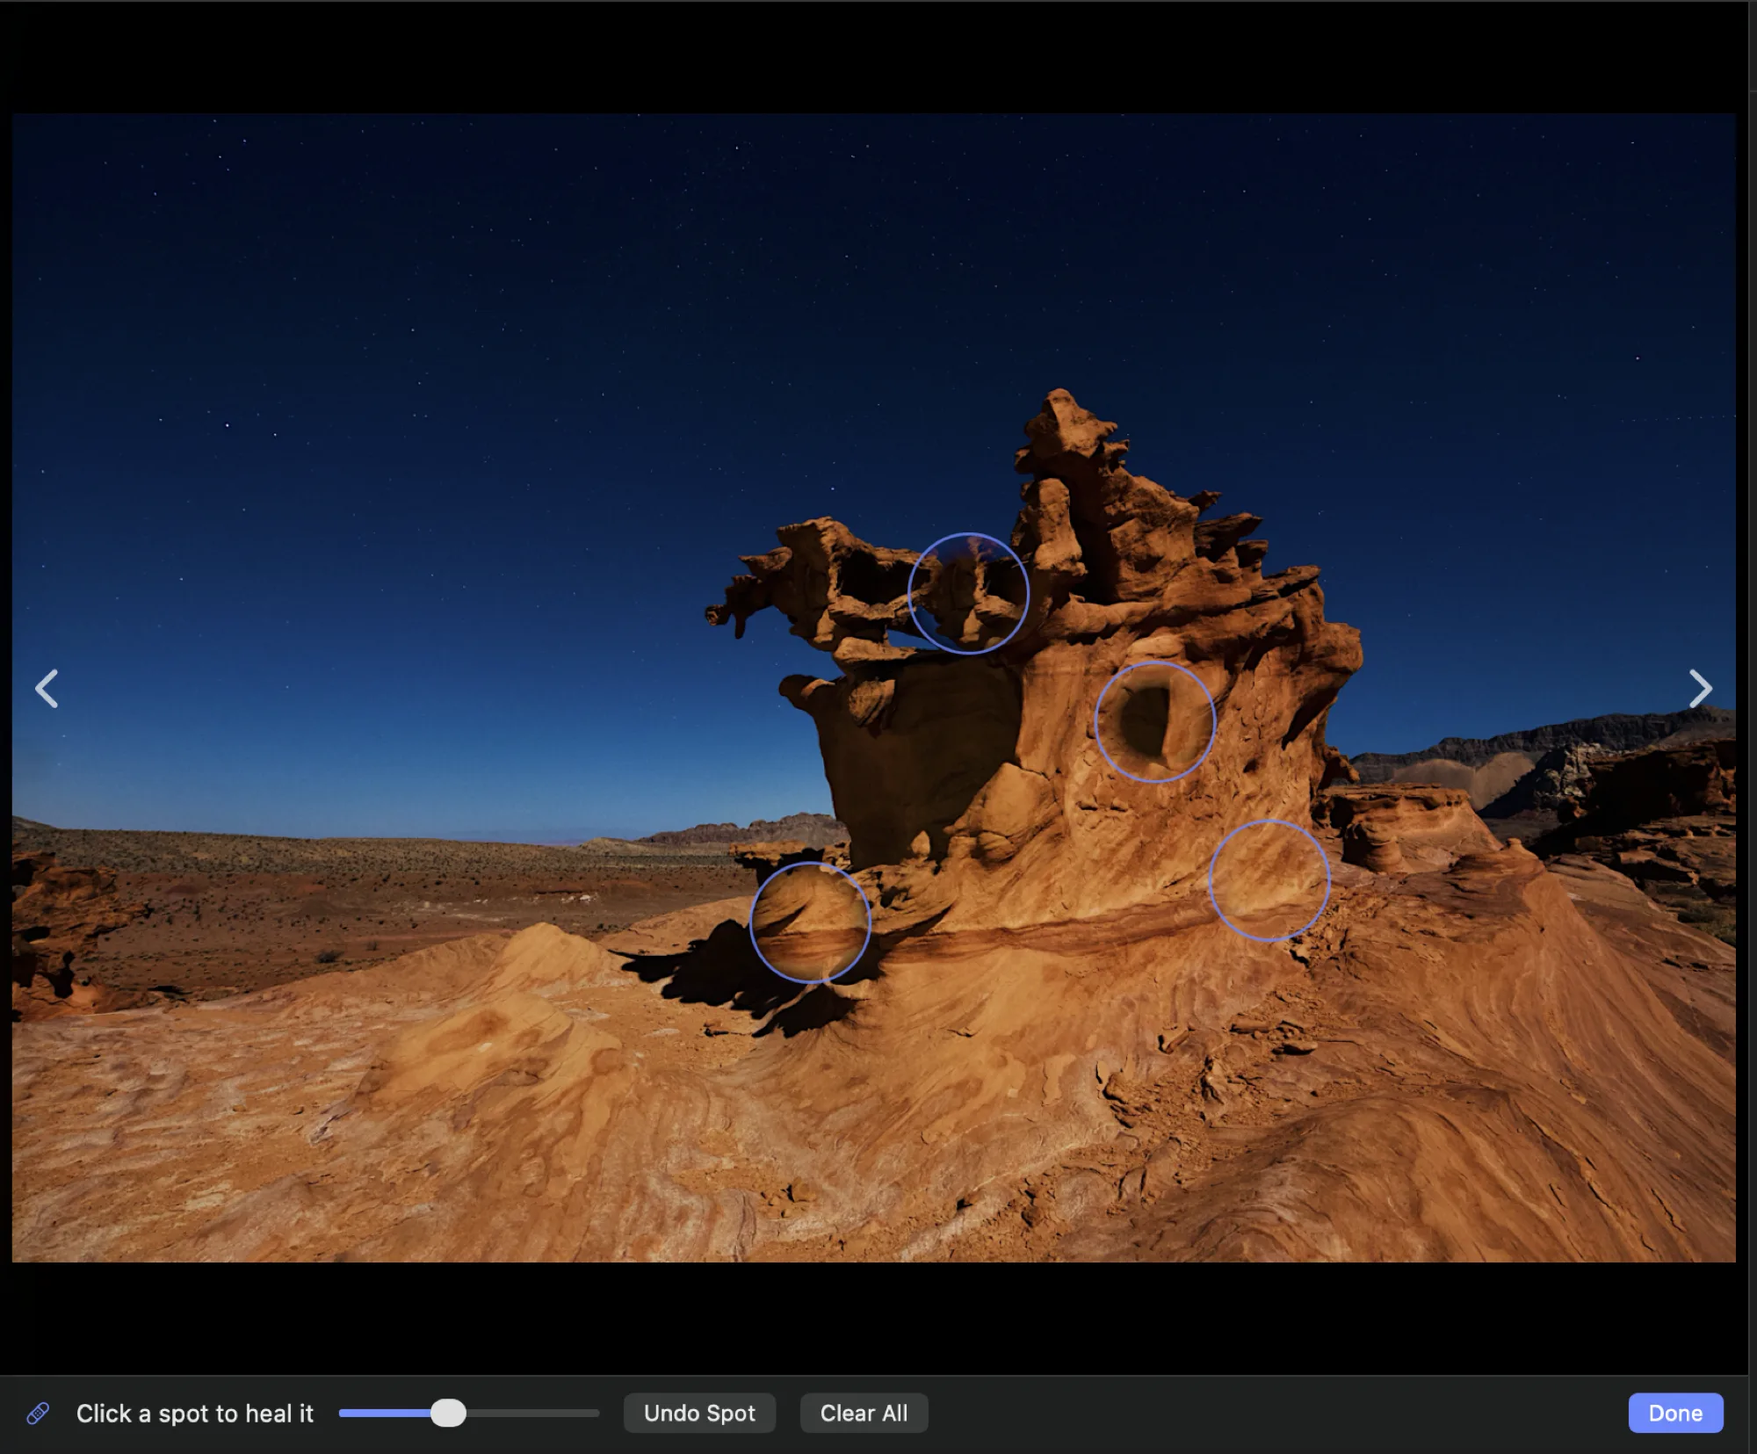
Task: Click the bandage heal tool icon
Action: [x=38, y=1413]
